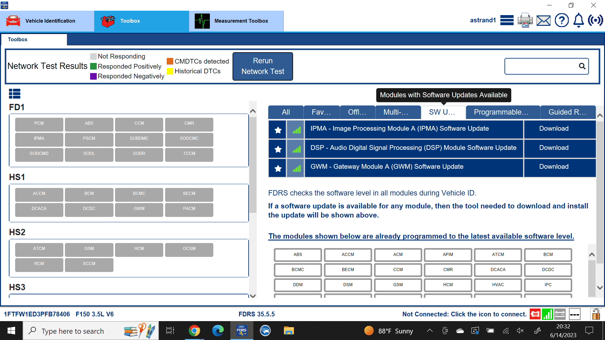The width and height of the screenshot is (605, 340).
Task: Switch to Measurement Toolbox tab
Action: [x=236, y=21]
